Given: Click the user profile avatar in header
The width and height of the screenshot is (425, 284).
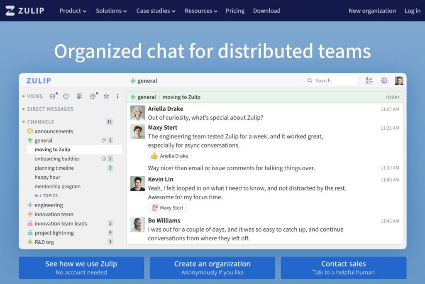Looking at the screenshot, I should (399, 81).
